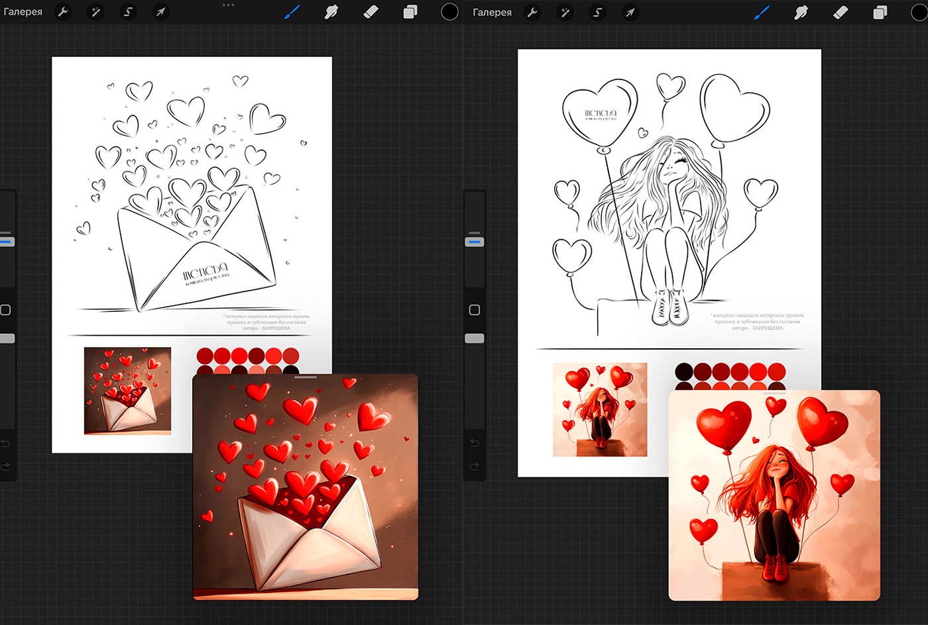The image size is (928, 625).
Task: Toggle the square modify button in left sidebar
Action: [5, 310]
